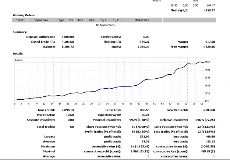Select the Details heading
This screenshot has height=160, width=230.
pyautogui.click(x=18, y=54)
